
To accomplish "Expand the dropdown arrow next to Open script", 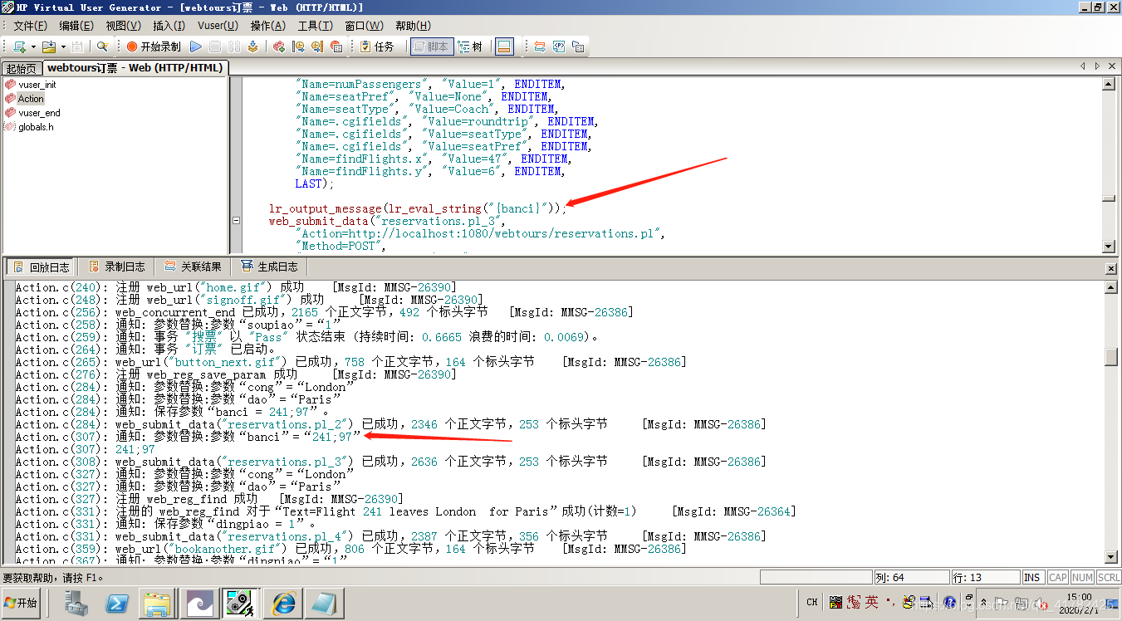I will point(62,46).
